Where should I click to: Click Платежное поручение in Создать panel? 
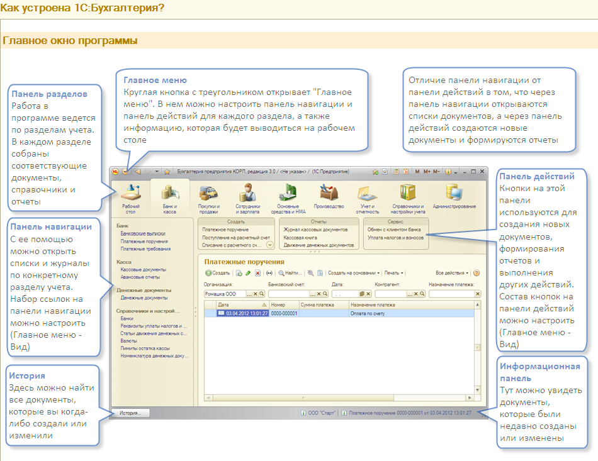pyautogui.click(x=225, y=230)
